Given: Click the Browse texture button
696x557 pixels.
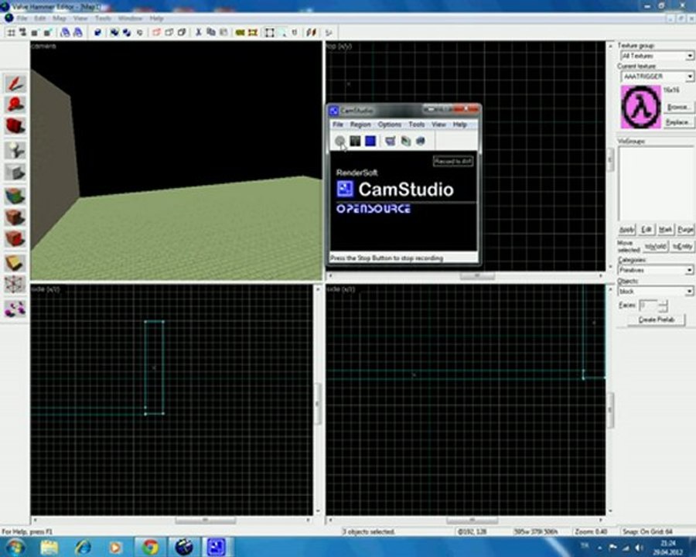Looking at the screenshot, I should tap(678, 107).
